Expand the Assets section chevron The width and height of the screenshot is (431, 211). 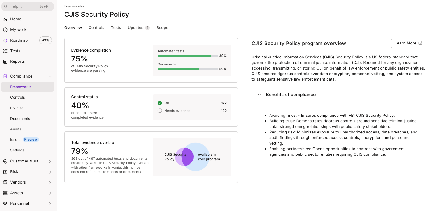click(x=50, y=193)
